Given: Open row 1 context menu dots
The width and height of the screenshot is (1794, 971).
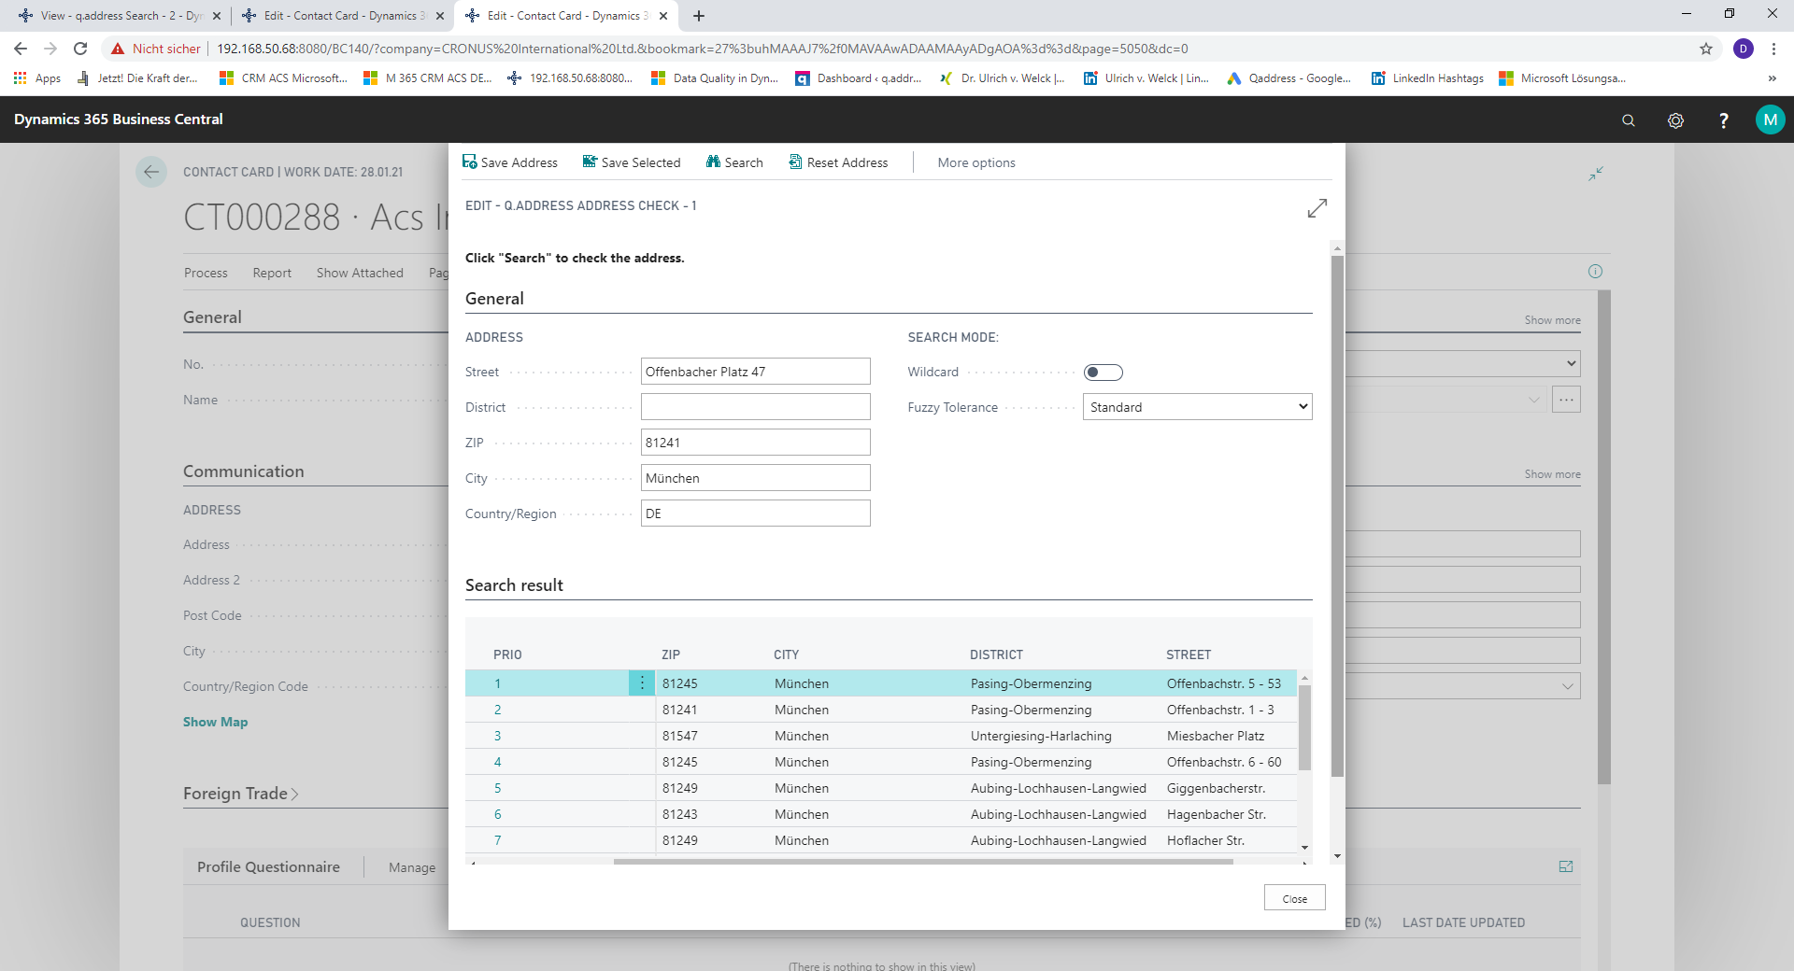Looking at the screenshot, I should click(x=642, y=683).
